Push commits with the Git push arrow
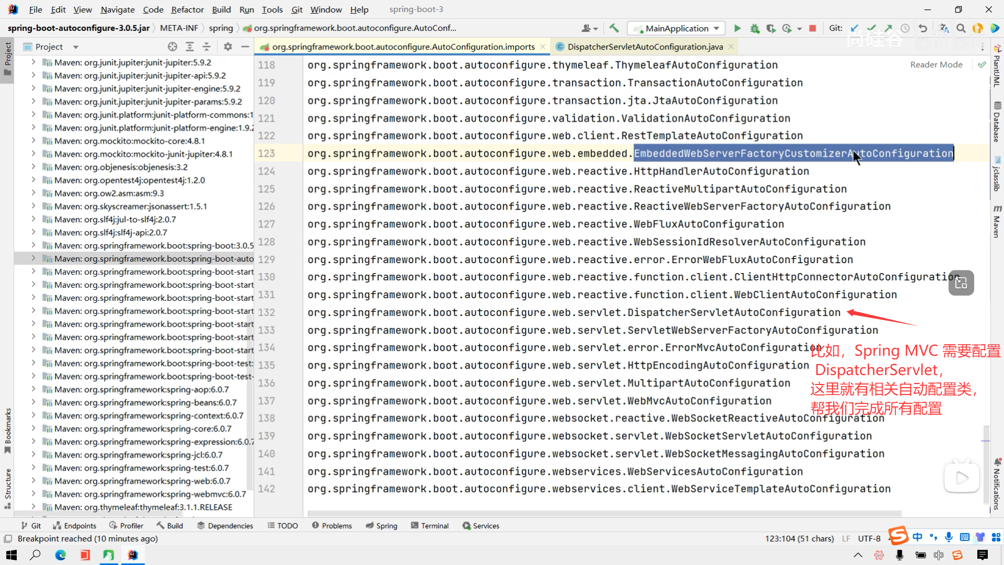 [x=888, y=28]
